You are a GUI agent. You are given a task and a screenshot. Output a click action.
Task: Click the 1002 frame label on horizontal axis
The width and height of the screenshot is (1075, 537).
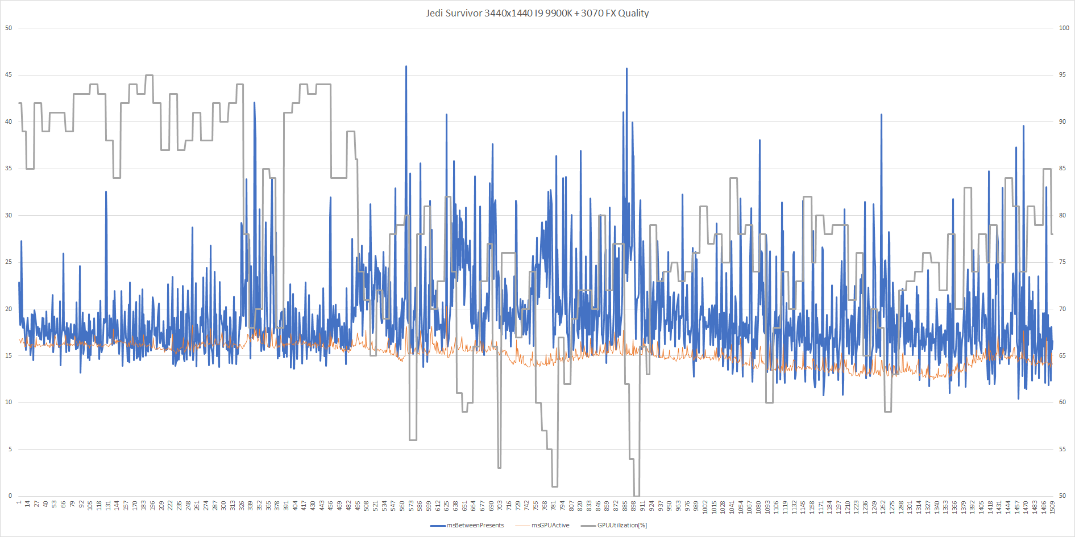click(x=705, y=506)
